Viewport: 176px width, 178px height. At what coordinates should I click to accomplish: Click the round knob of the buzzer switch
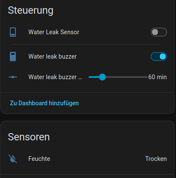[x=163, y=56]
